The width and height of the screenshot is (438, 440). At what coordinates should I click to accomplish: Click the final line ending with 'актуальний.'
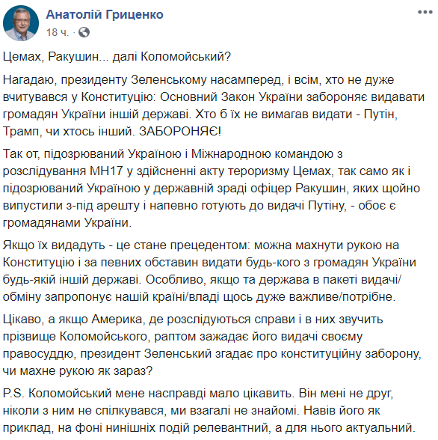(x=209, y=428)
